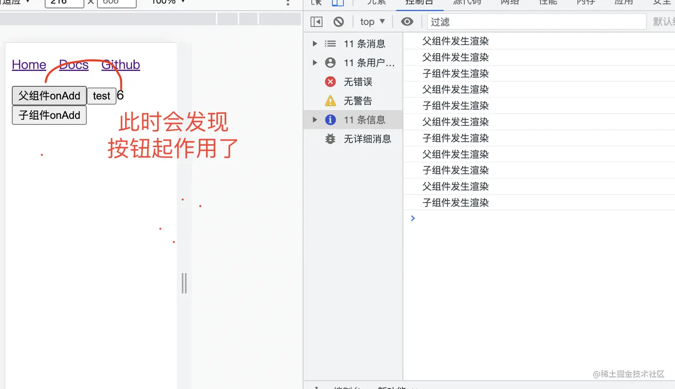Open the top frame context dropdown
Image resolution: width=675 pixels, height=389 pixels.
pos(372,21)
